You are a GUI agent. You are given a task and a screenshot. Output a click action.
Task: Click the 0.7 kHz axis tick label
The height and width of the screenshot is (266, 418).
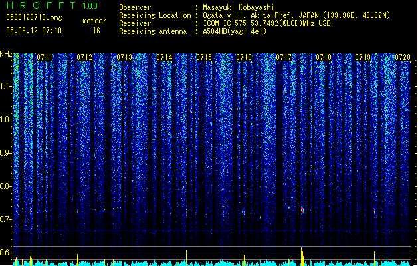pos(6,219)
